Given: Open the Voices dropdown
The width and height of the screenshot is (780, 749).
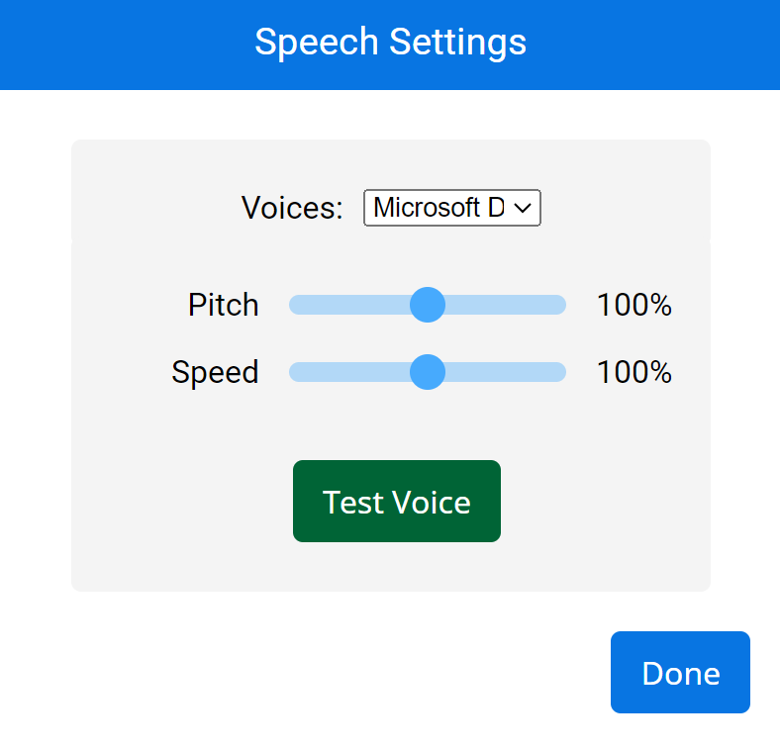Looking at the screenshot, I should [x=451, y=208].
